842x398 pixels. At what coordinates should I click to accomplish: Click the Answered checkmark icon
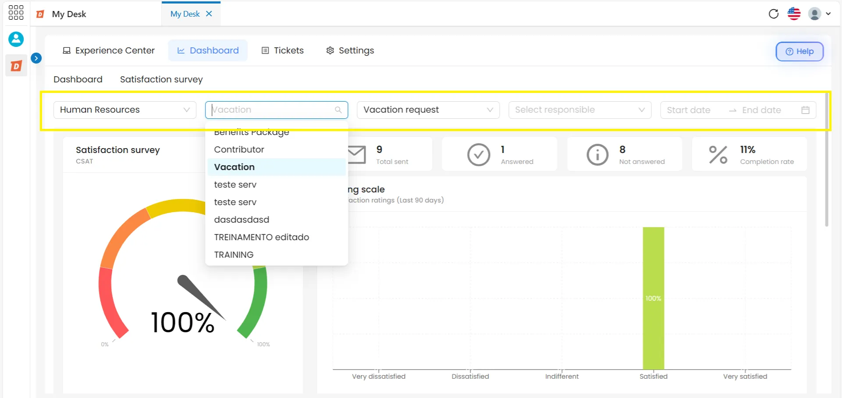[x=479, y=155]
